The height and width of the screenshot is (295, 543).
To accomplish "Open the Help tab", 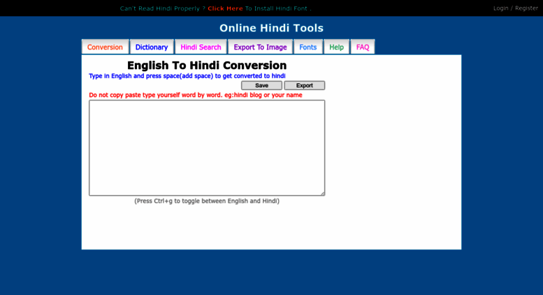I will (336, 47).
